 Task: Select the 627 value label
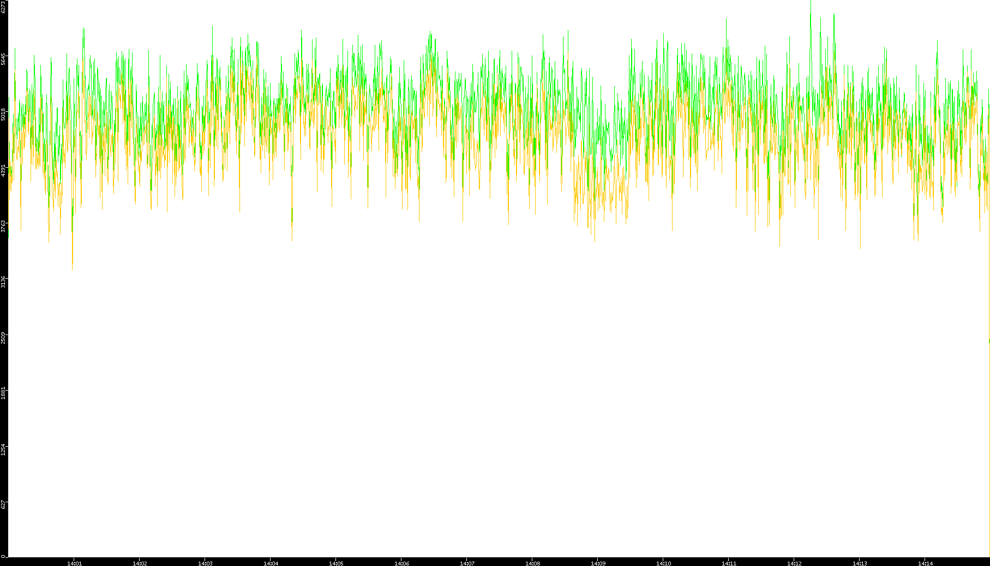click(x=3, y=505)
